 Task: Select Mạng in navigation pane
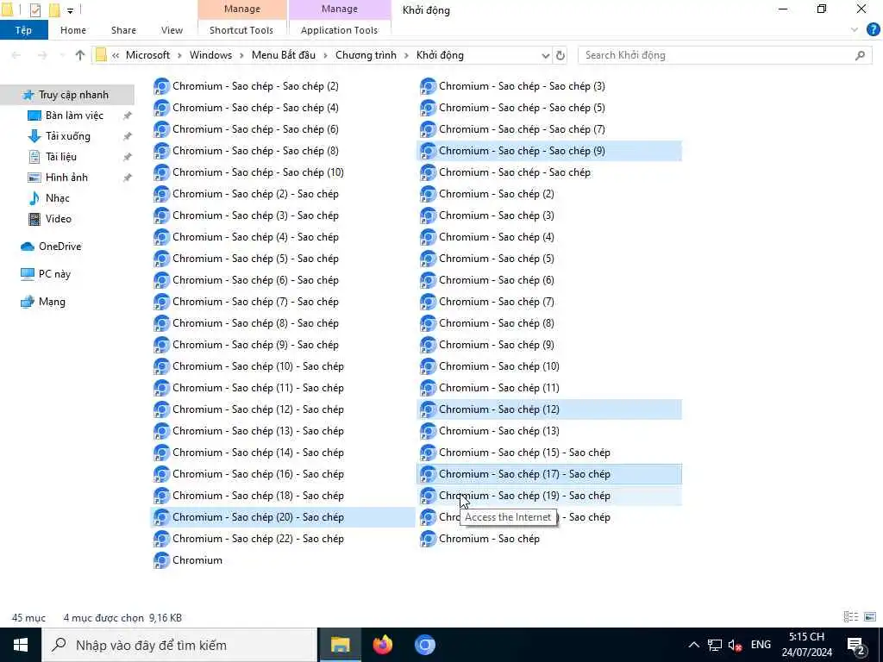(52, 302)
